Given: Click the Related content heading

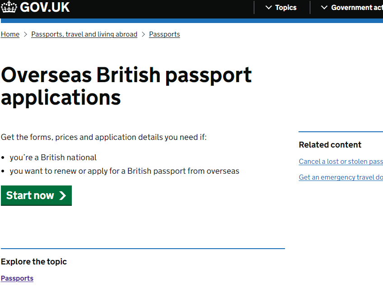Looking at the screenshot, I should point(330,145).
